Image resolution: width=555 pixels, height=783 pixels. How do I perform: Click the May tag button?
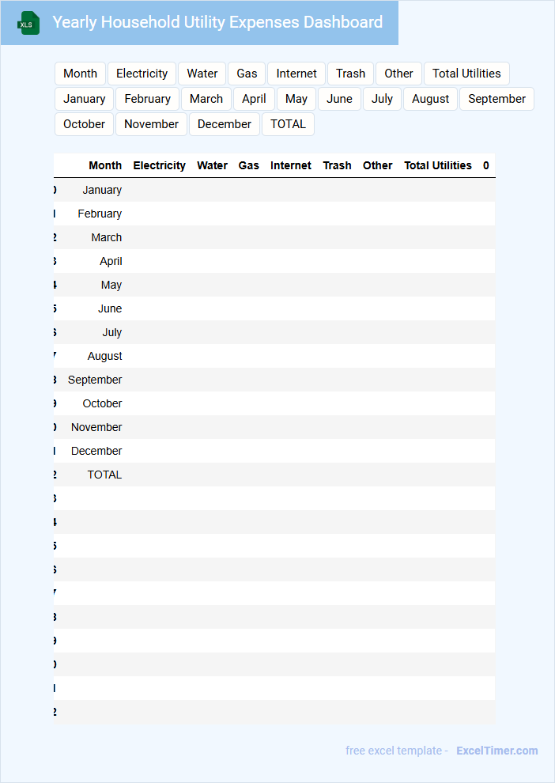pyautogui.click(x=296, y=99)
